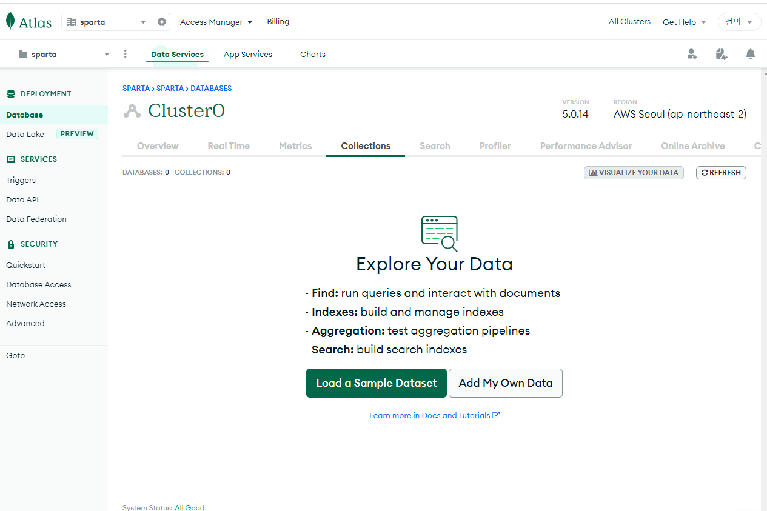The height and width of the screenshot is (511, 767).
Task: Click the Security lock icon
Action: 10,244
